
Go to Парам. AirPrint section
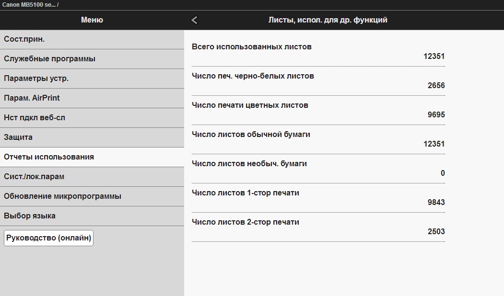tap(92, 98)
